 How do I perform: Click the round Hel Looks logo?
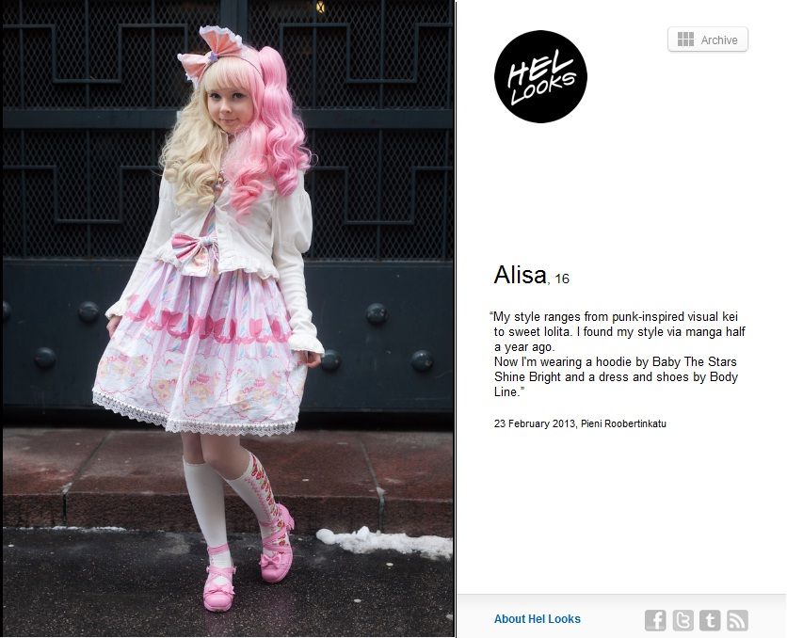(x=540, y=76)
